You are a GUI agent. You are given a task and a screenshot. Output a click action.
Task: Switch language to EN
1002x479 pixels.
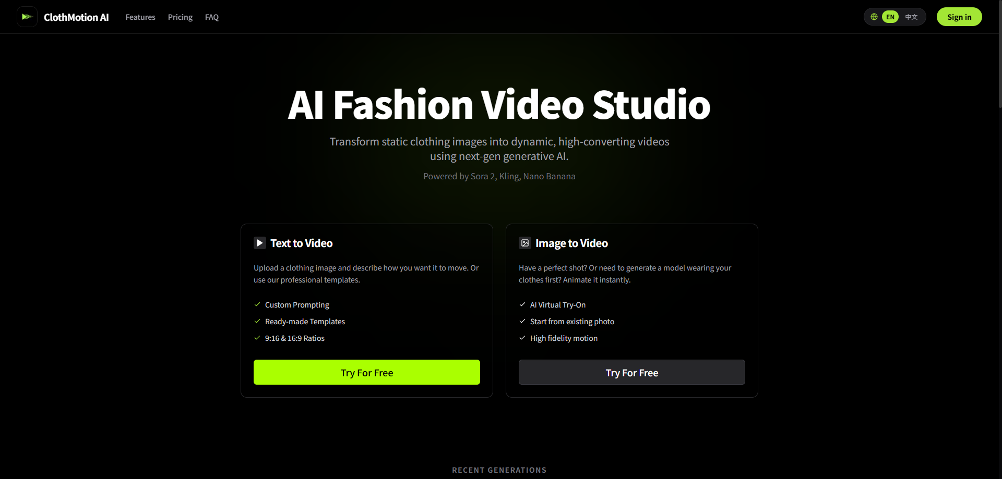pos(890,17)
